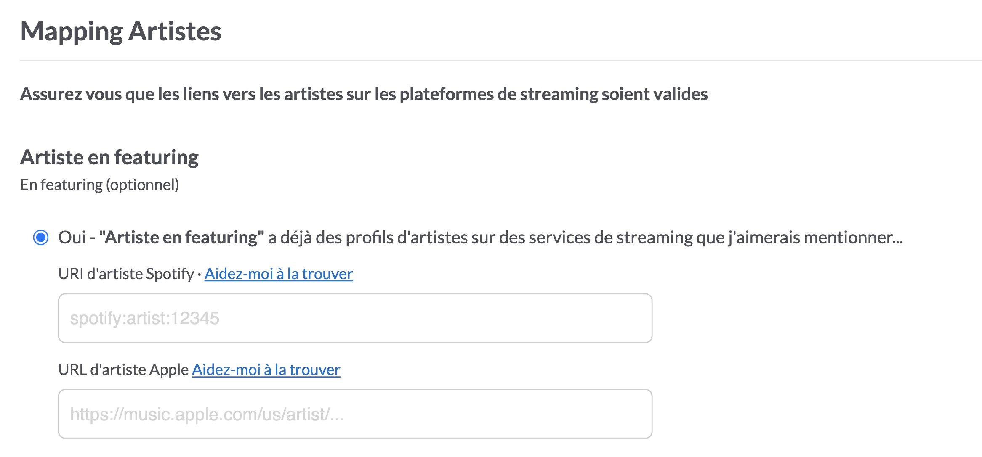
Task: Click the bold quoted "Artiste en featuring" in radio label
Action: [181, 238]
